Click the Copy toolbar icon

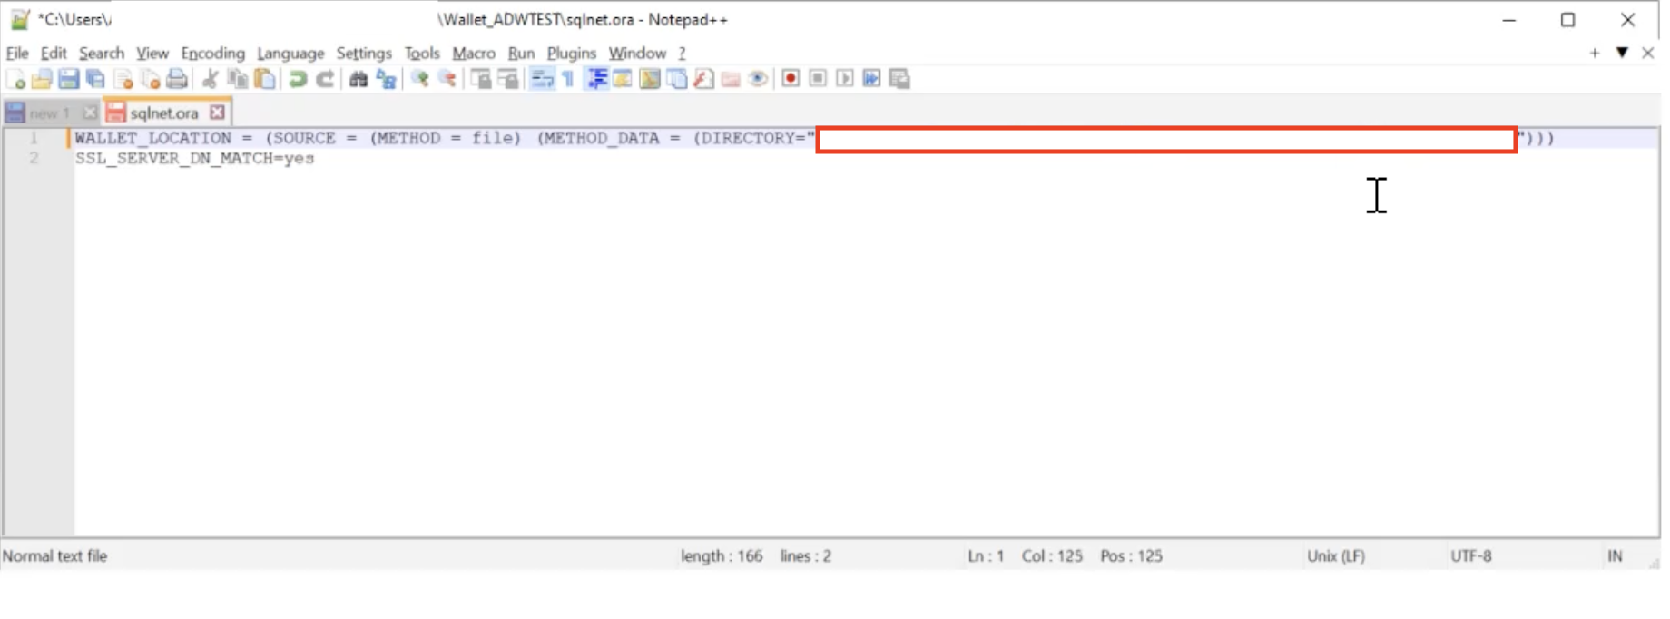point(238,79)
